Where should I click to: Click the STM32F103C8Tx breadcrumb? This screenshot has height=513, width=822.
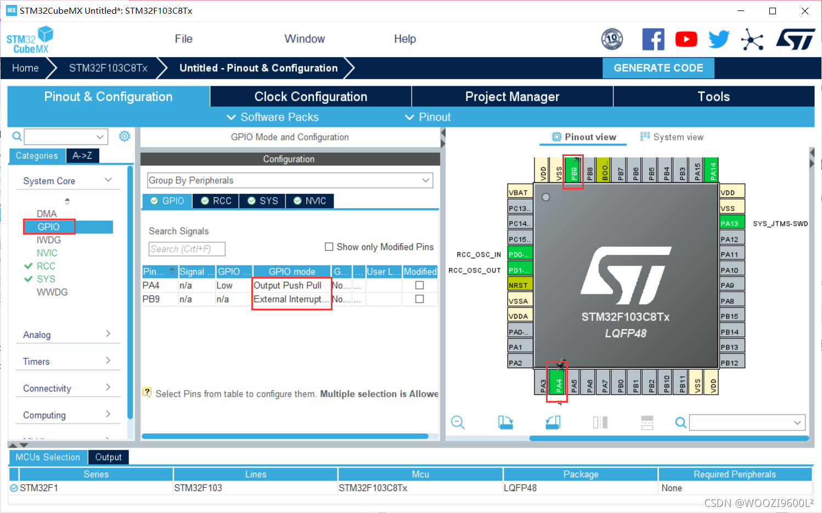tap(108, 68)
